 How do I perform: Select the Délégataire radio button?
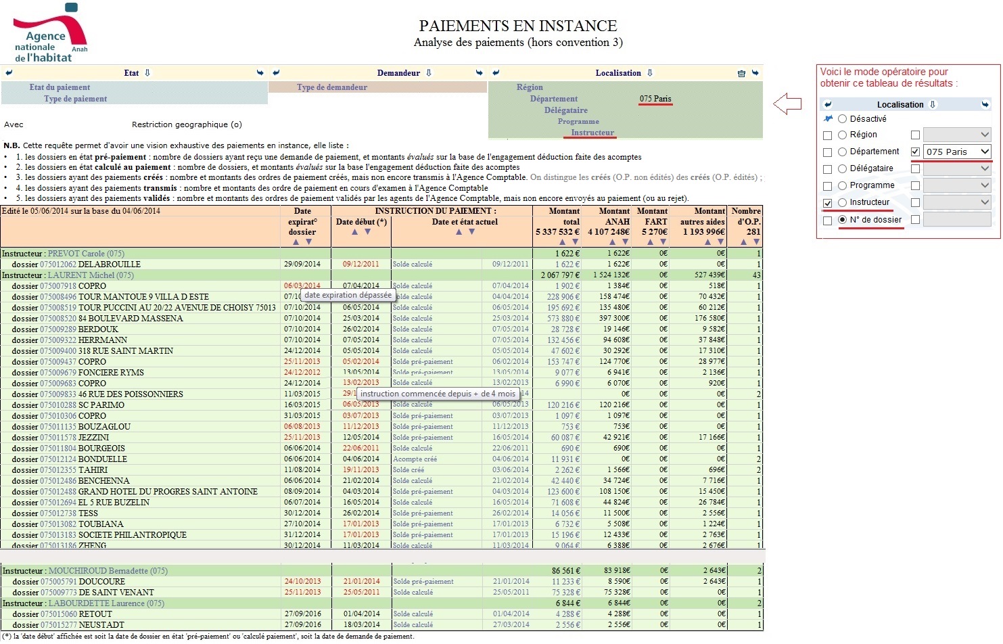point(842,169)
